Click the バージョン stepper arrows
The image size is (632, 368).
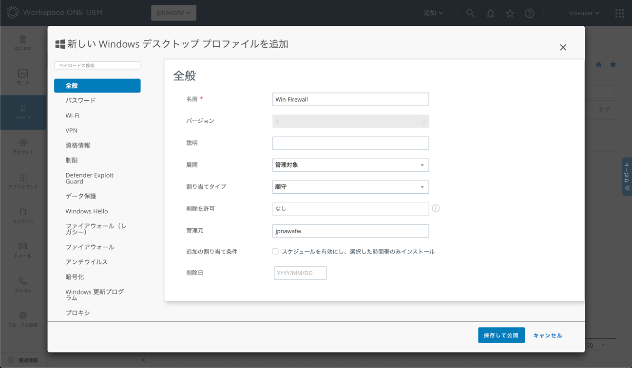coord(423,121)
